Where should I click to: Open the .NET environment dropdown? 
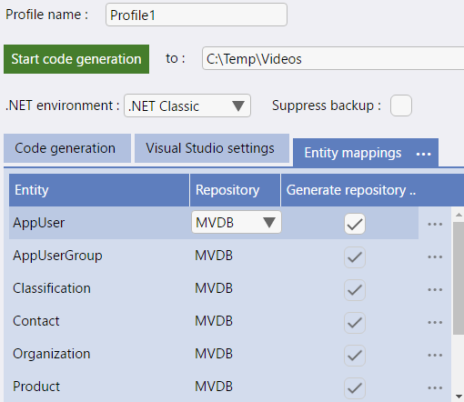click(x=187, y=106)
